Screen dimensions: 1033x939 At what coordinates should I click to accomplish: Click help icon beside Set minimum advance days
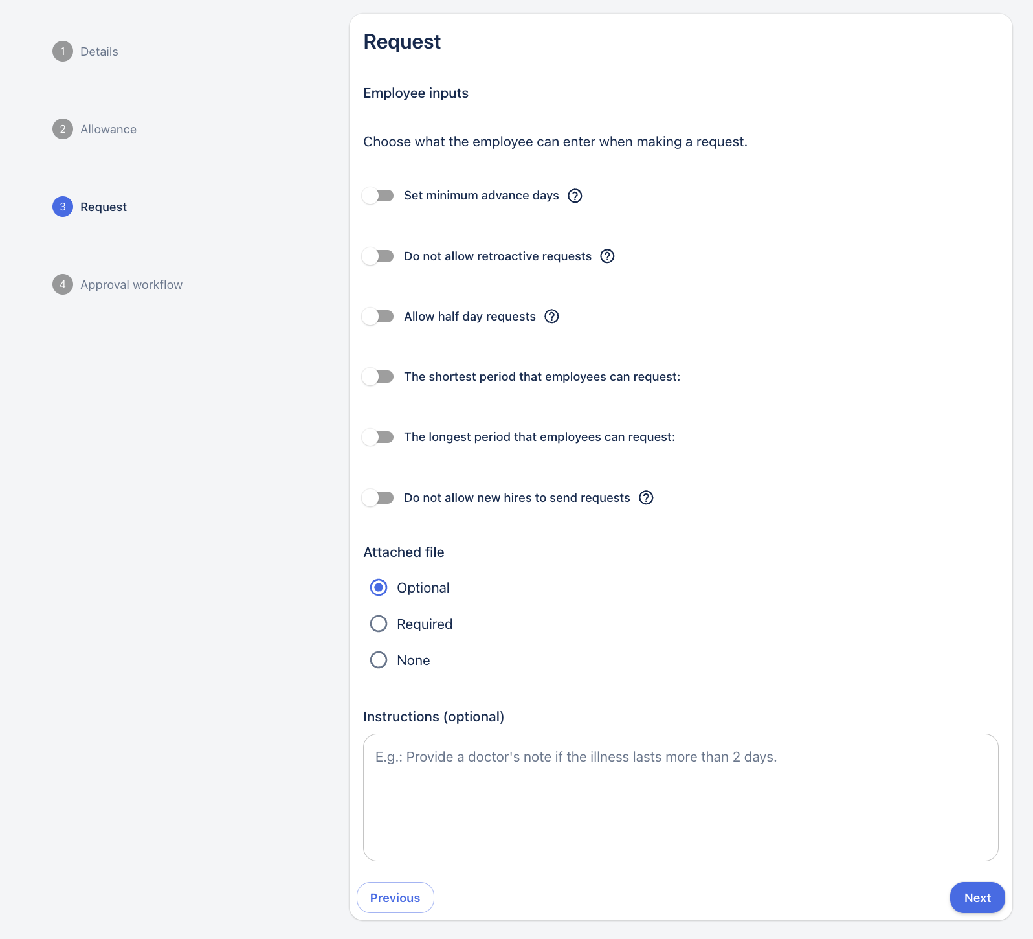coord(575,196)
